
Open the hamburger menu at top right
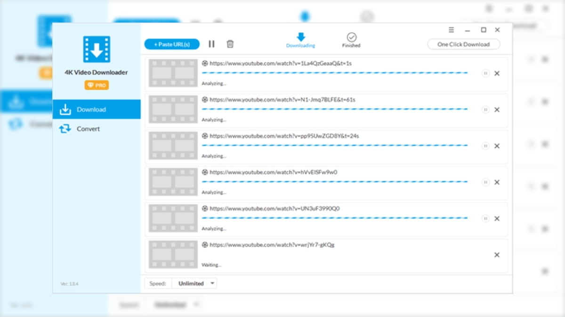tap(451, 30)
